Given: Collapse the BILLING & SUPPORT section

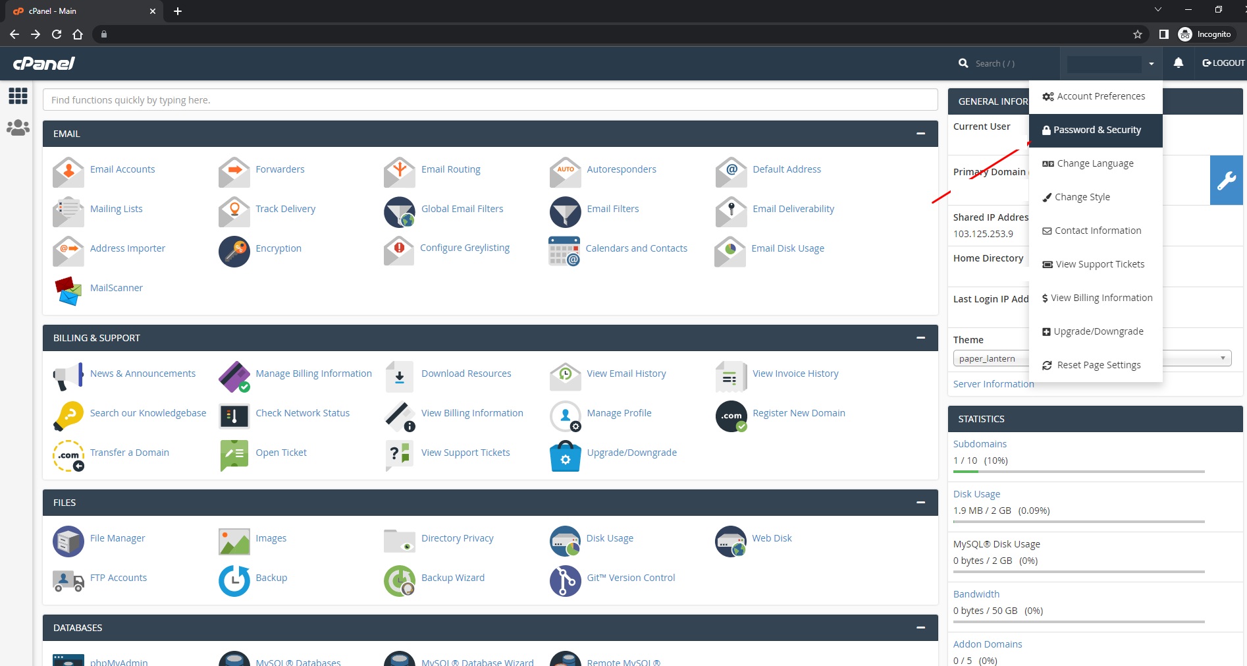Looking at the screenshot, I should pos(920,337).
